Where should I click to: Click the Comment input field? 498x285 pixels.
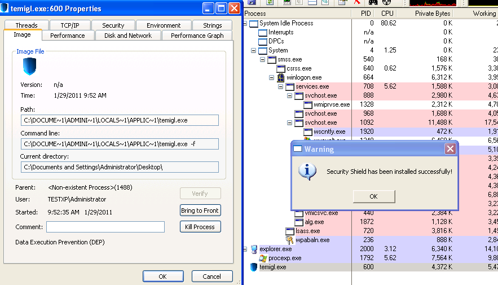point(105,227)
